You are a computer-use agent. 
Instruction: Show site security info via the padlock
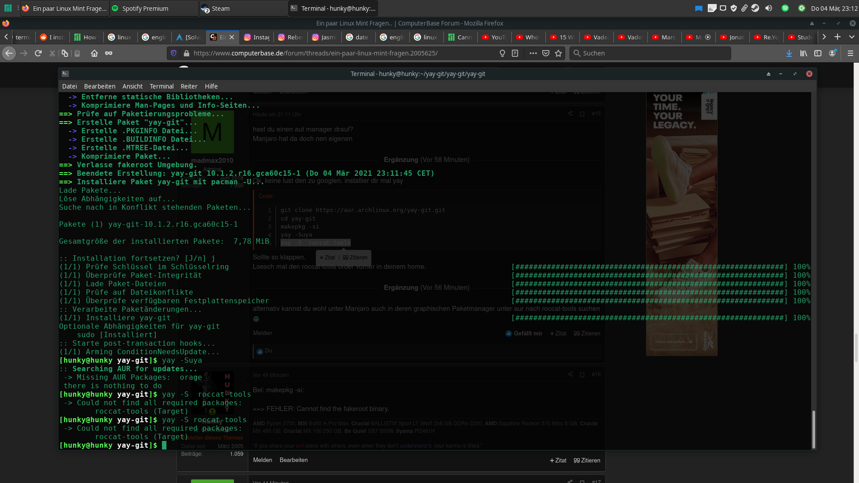click(x=187, y=53)
